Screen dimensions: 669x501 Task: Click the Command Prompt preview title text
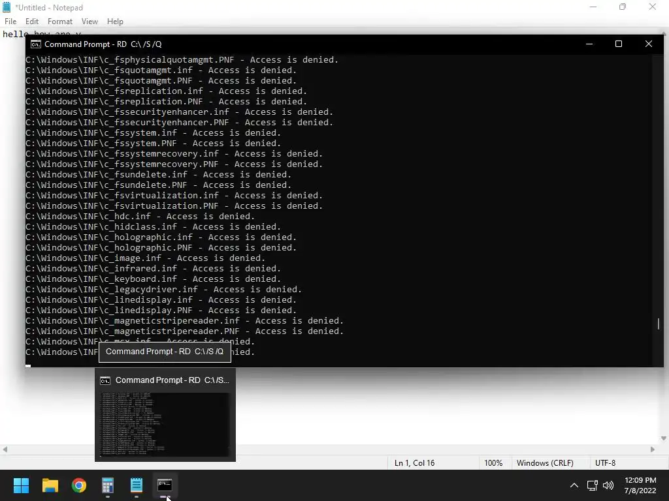click(172, 380)
